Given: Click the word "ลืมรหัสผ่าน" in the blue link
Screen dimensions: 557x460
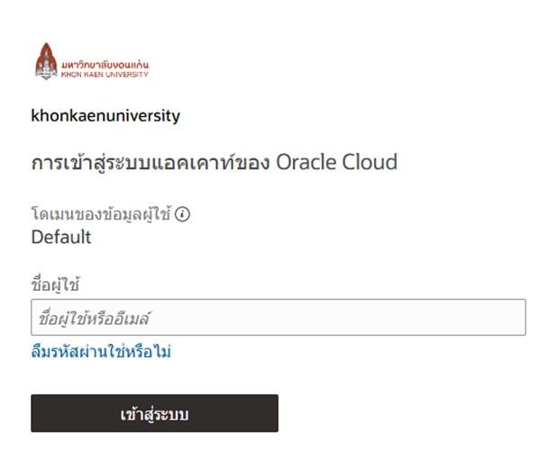Looking at the screenshot, I should (x=69, y=351).
